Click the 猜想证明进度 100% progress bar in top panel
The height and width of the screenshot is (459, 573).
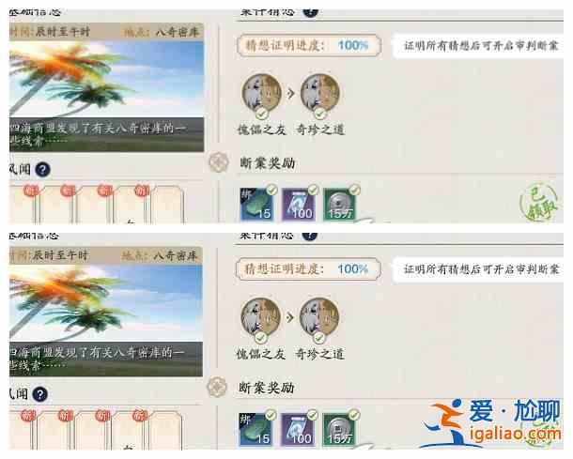pos(309,46)
